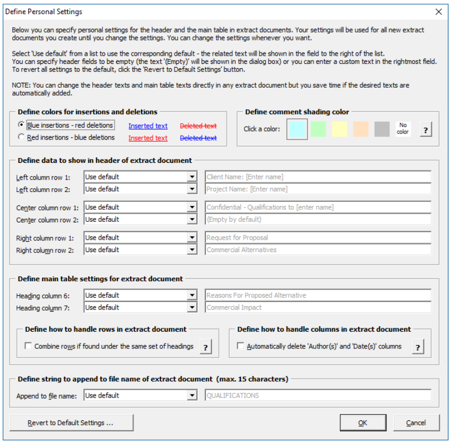The image size is (449, 442).
Task: Click Confidential - Qualifications text field
Action: coord(318,207)
